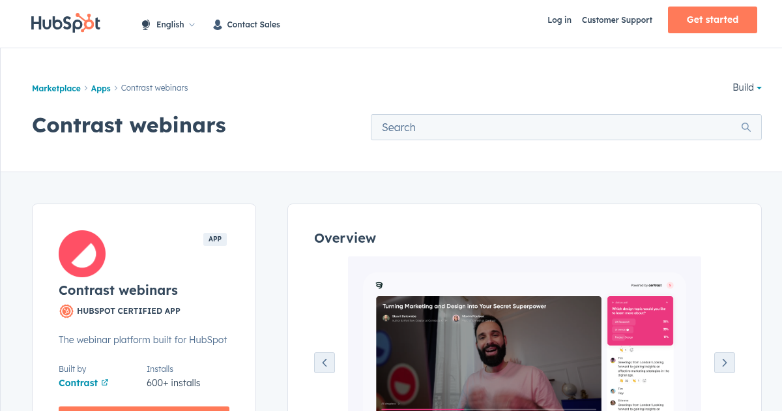The height and width of the screenshot is (411, 782).
Task: Click the globe language icon
Action: pyautogui.click(x=145, y=24)
